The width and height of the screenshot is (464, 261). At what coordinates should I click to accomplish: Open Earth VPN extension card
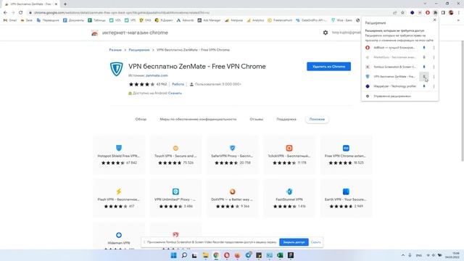tap(346, 198)
